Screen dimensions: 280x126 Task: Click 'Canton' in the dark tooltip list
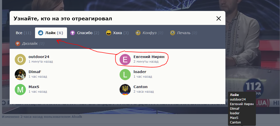pos(235,122)
